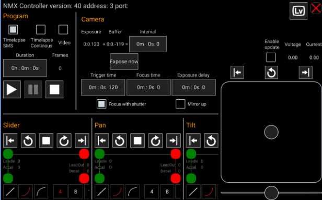Send Slider to end position arrow
The width and height of the screenshot is (322, 200).
82,140
